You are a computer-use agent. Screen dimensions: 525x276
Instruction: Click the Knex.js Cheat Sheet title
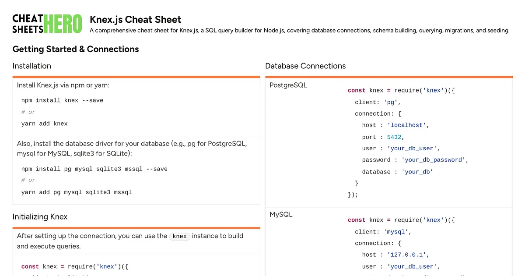coord(135,20)
